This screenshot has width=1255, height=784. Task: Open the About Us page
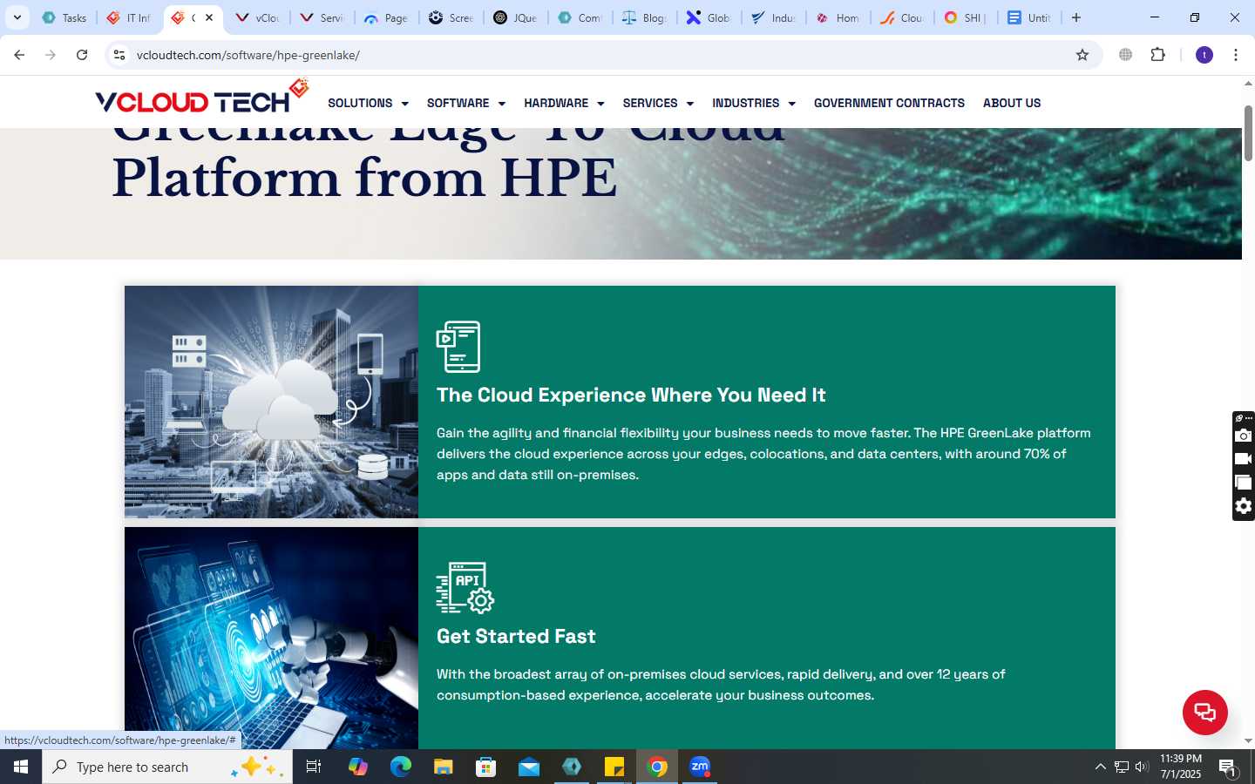point(1012,103)
